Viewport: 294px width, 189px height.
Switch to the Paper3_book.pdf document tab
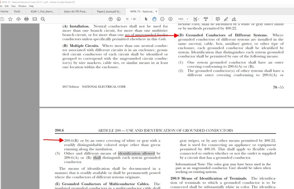point(109,11)
